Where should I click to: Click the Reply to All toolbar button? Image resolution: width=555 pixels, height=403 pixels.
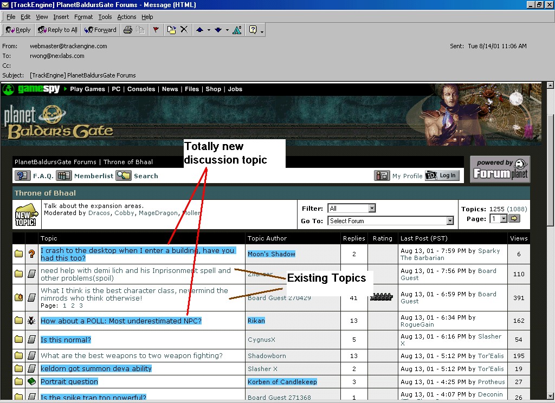pyautogui.click(x=57, y=30)
